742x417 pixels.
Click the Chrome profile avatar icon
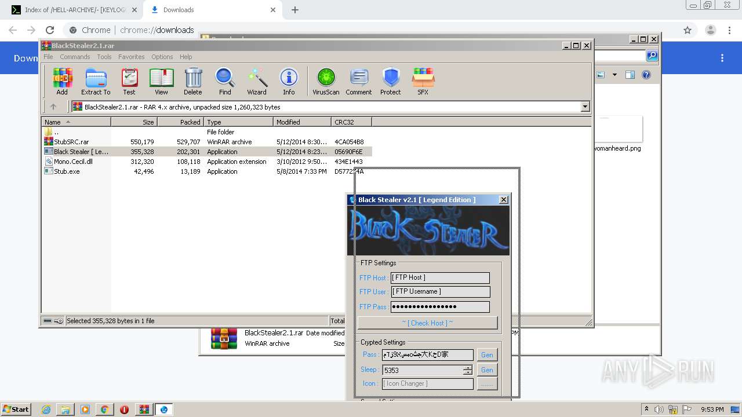click(711, 30)
